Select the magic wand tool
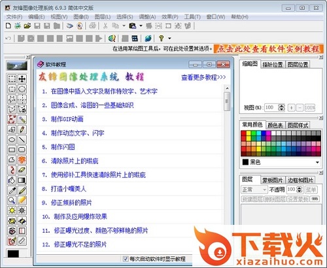 (22, 120)
